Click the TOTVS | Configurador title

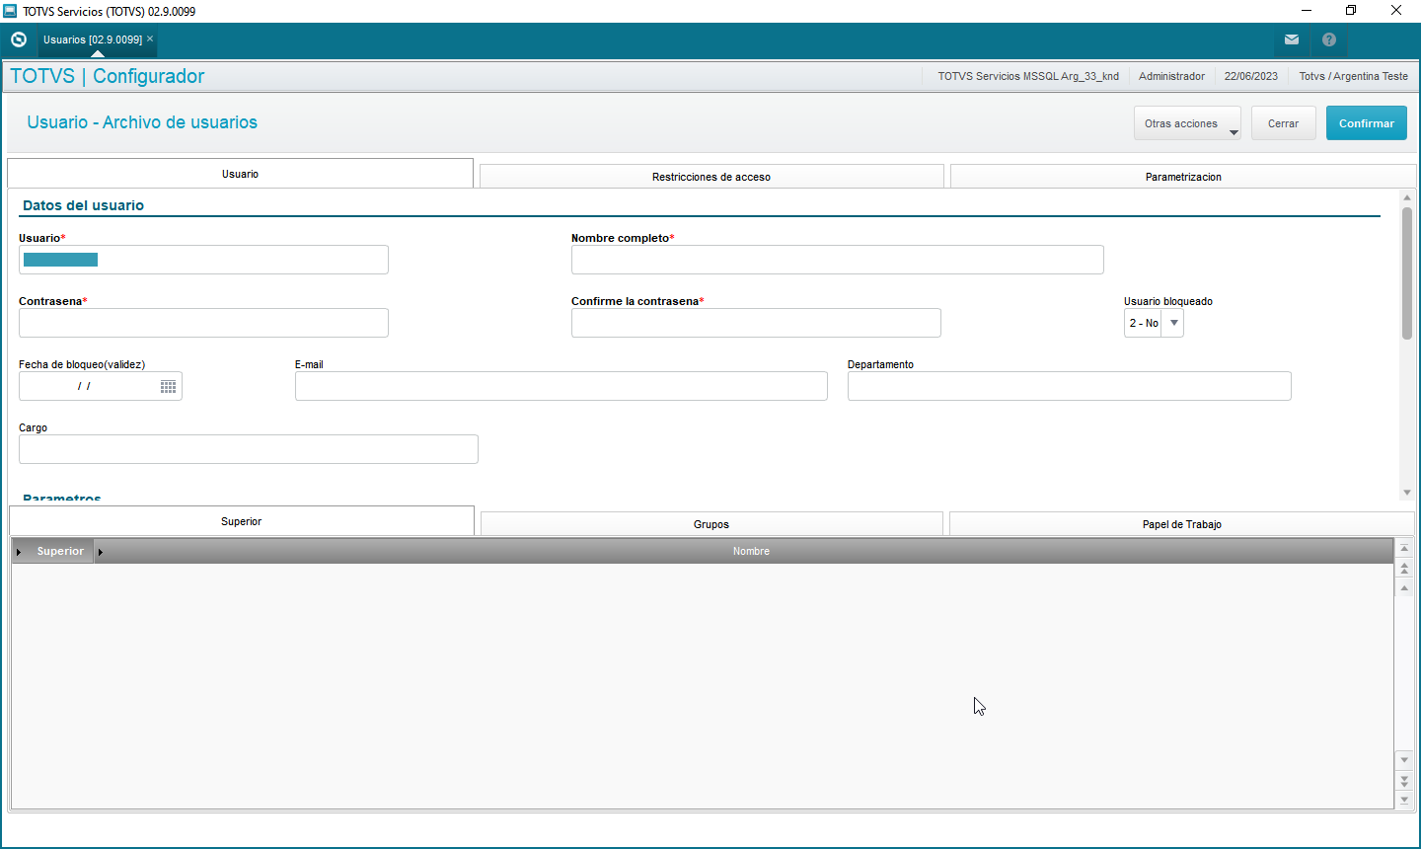[107, 76]
